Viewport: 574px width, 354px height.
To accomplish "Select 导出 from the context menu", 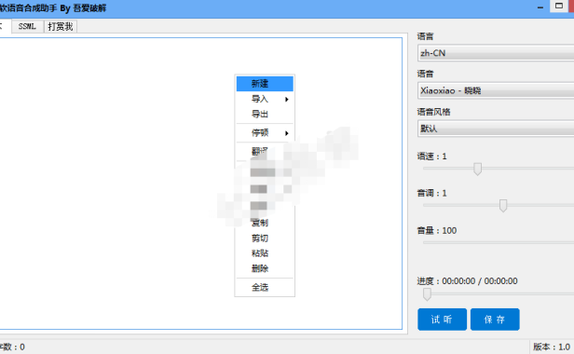I will tap(265, 115).
